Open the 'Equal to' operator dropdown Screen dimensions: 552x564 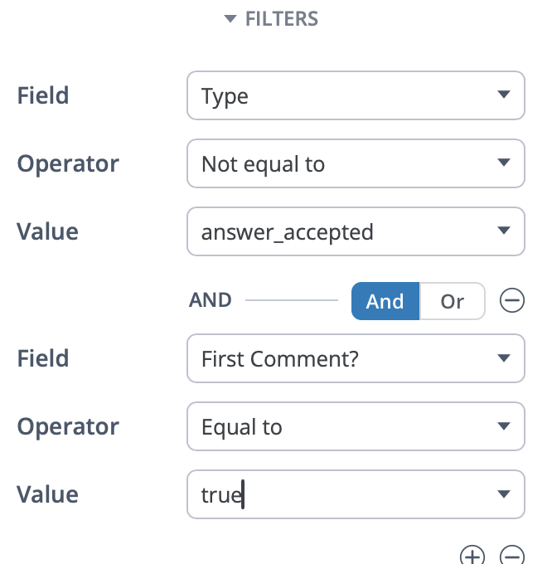click(356, 426)
